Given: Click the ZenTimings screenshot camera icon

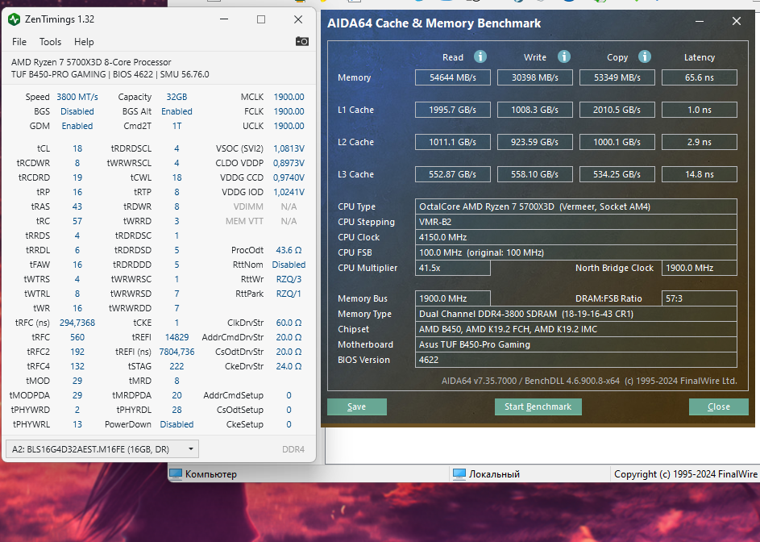Looking at the screenshot, I should 302,42.
